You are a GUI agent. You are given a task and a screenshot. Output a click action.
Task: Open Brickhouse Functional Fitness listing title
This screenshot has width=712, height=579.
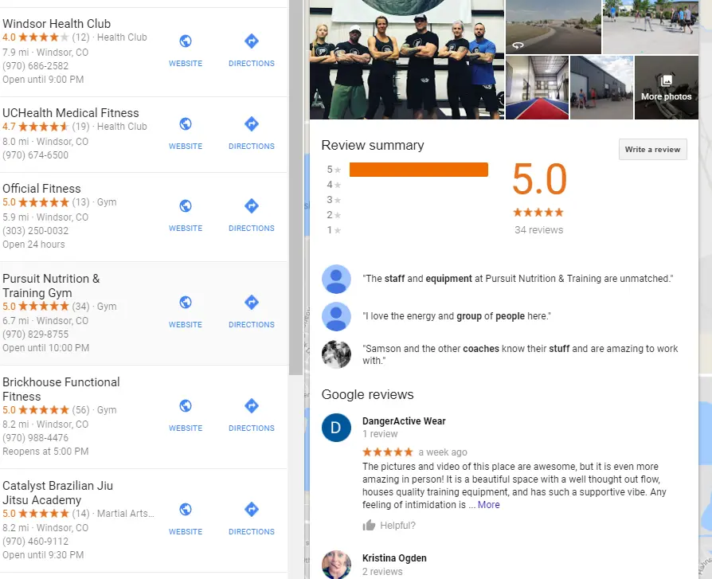click(61, 389)
